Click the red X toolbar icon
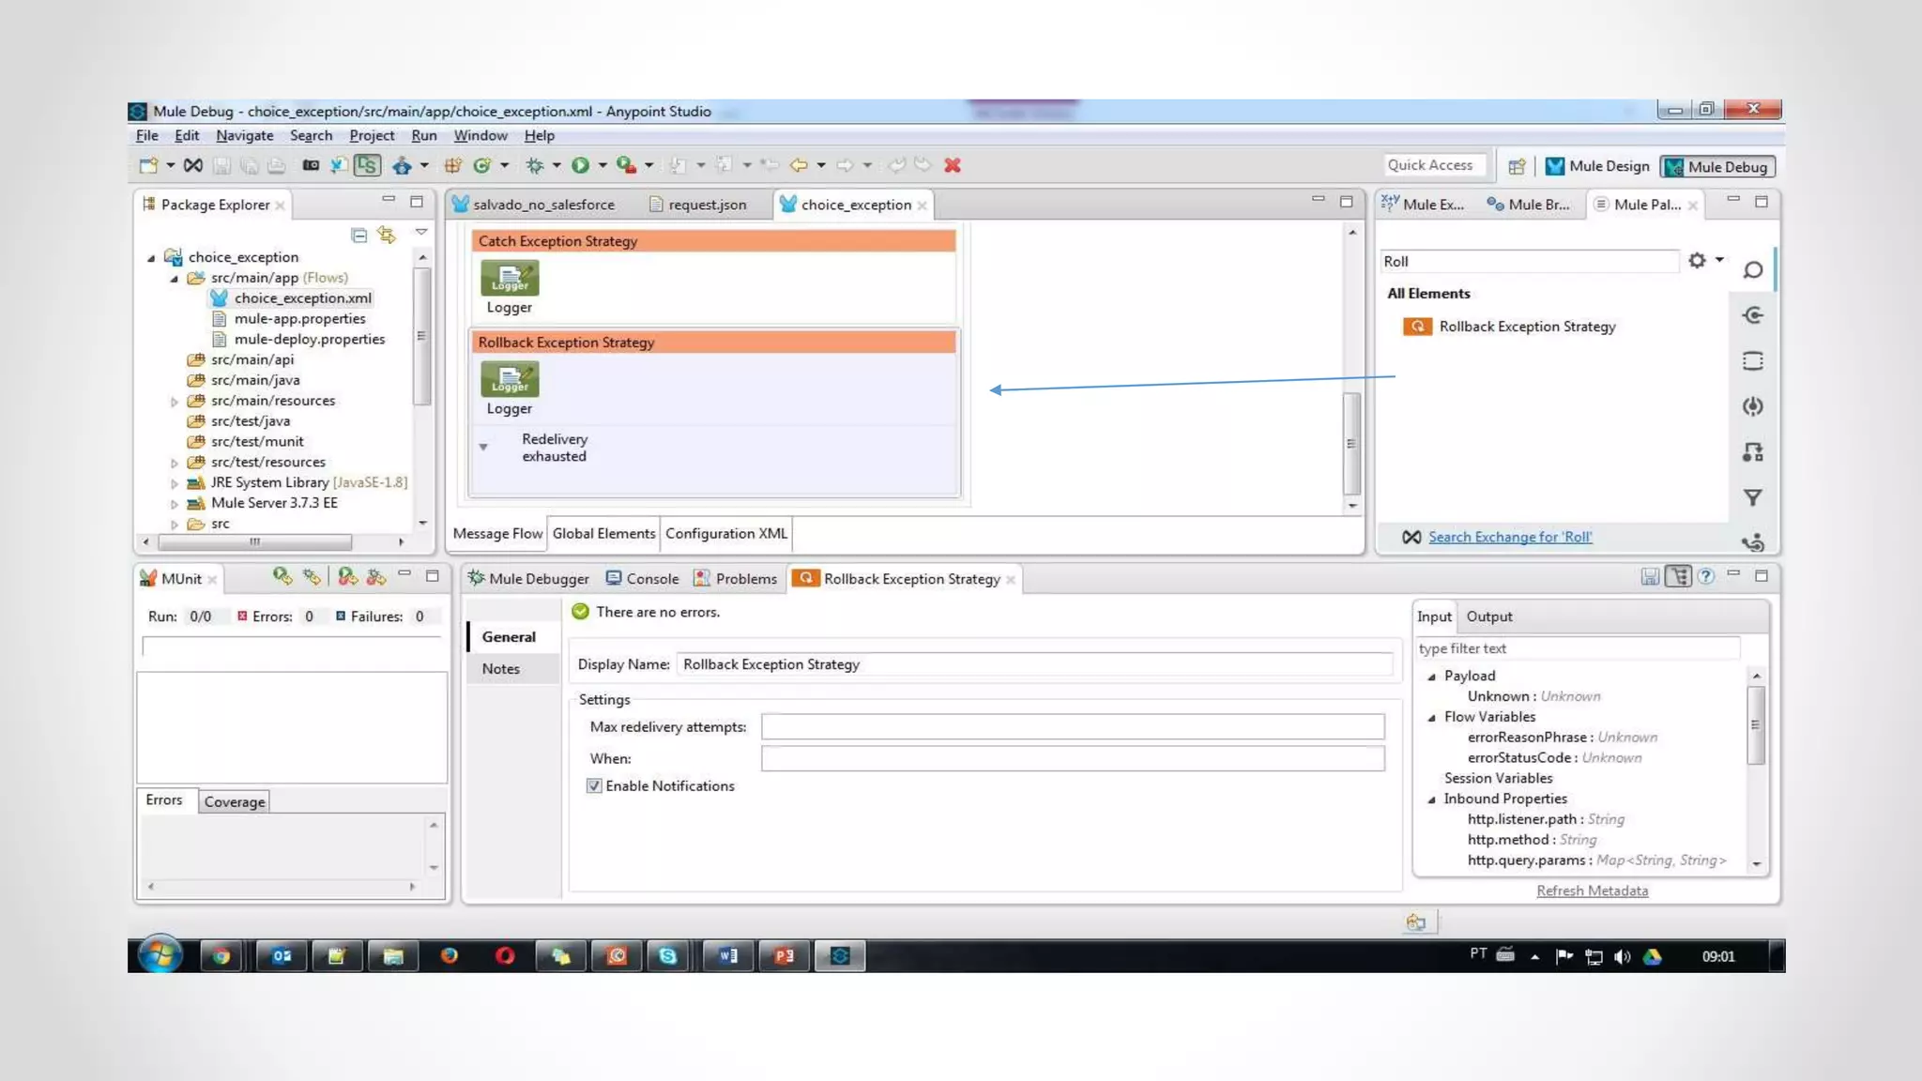 pos(953,165)
